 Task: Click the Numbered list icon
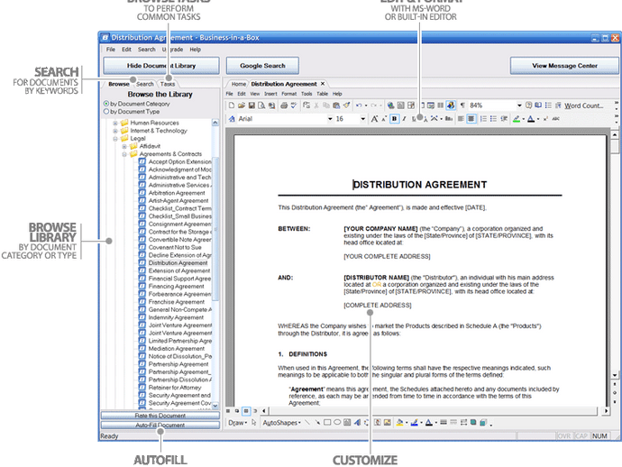483,119
